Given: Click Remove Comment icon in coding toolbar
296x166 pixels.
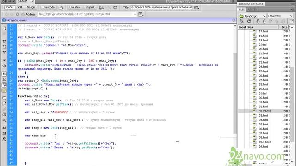Looking at the screenshot, I should pos(4,103).
